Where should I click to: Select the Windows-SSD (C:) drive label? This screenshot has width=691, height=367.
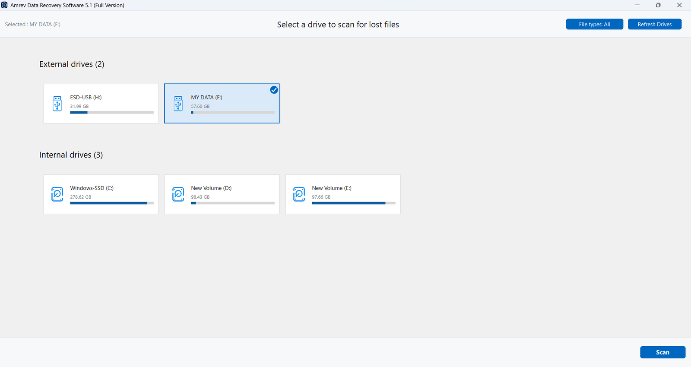[92, 188]
